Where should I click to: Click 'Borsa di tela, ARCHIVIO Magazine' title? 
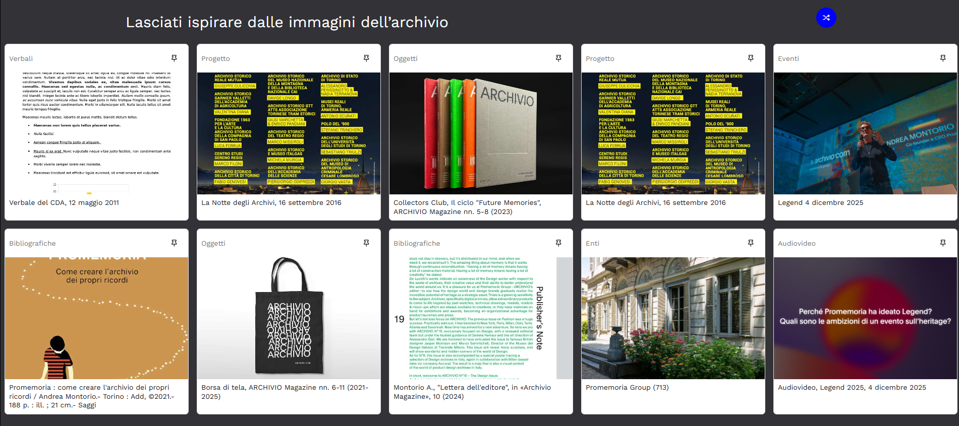(x=285, y=392)
